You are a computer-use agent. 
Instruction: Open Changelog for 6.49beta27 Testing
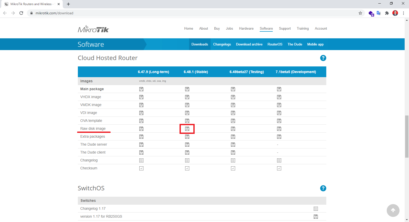click(233, 160)
